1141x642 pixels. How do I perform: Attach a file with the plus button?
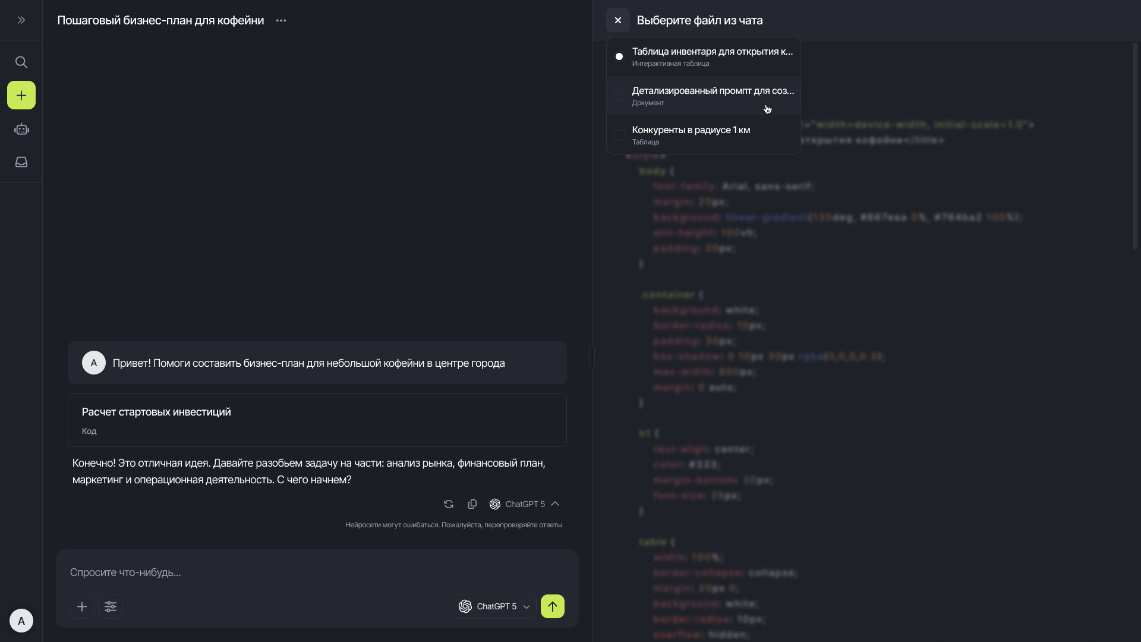82,606
